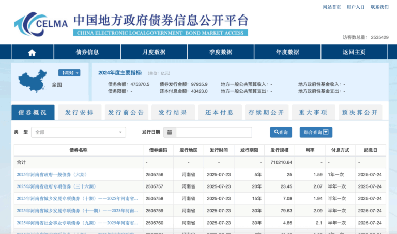Click the home icon in navigation bar

32,52
